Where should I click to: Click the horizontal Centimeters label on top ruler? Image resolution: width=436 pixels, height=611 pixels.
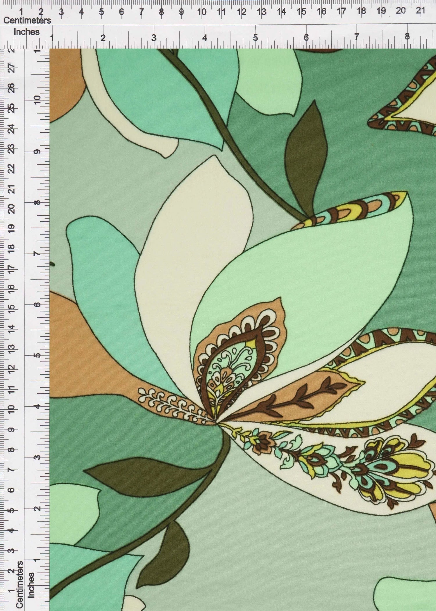pyautogui.click(x=27, y=20)
